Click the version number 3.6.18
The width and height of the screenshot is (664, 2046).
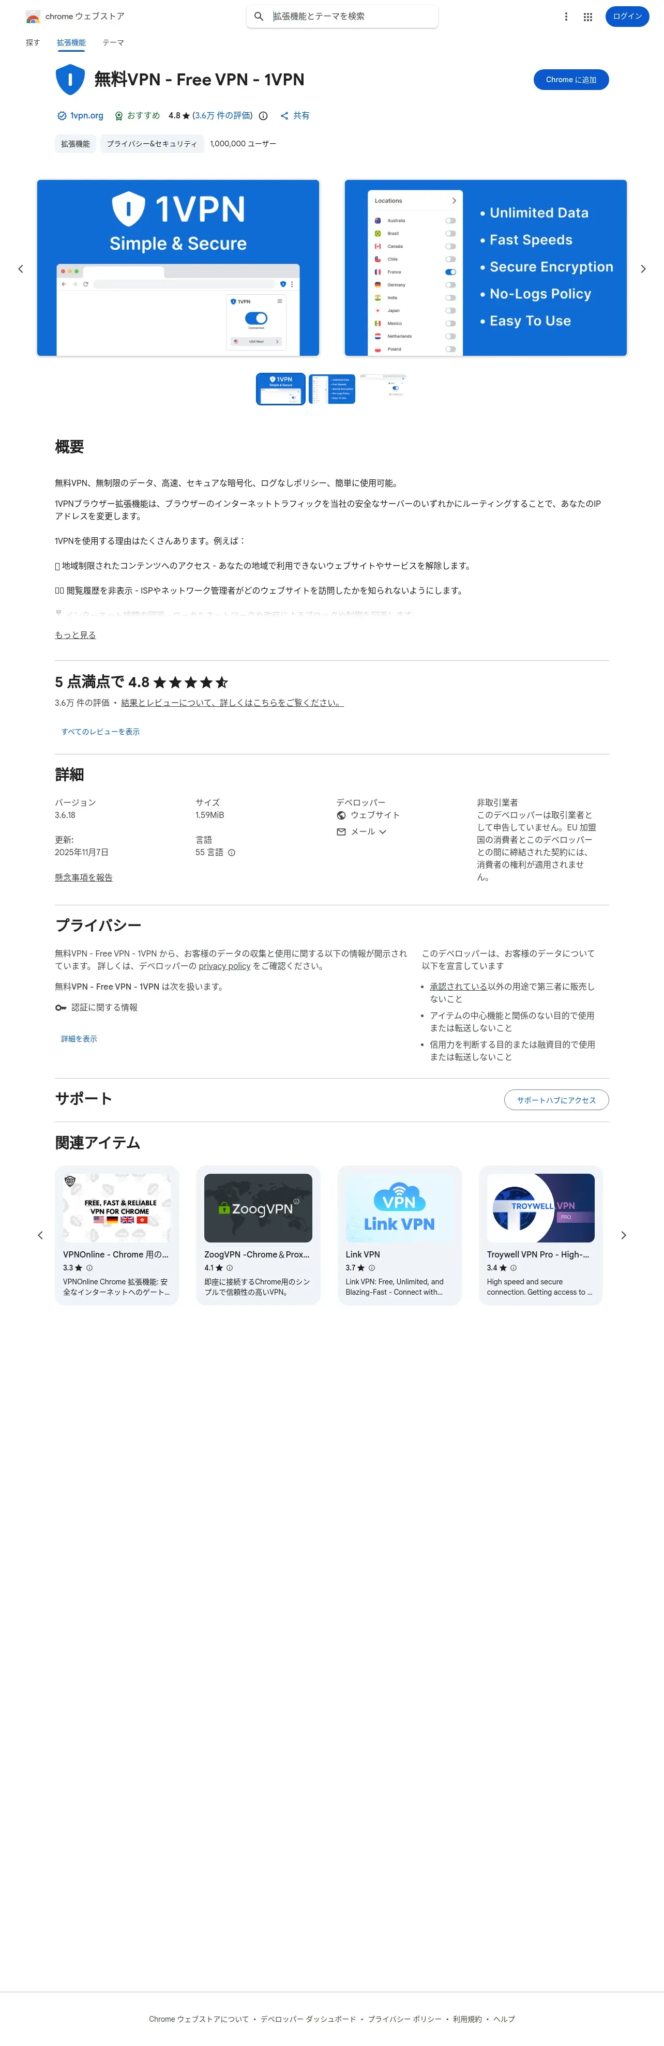pyautogui.click(x=65, y=815)
